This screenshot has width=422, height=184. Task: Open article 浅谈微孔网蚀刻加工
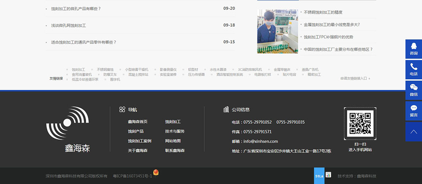tap(69, 25)
